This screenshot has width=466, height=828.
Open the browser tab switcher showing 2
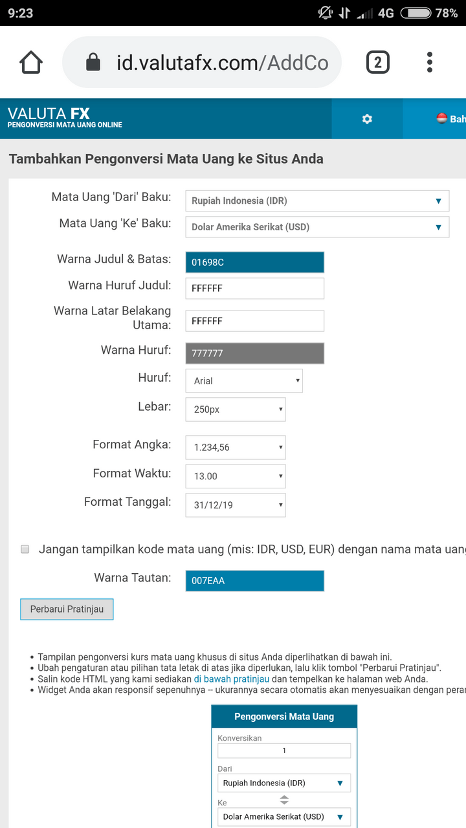tap(378, 63)
